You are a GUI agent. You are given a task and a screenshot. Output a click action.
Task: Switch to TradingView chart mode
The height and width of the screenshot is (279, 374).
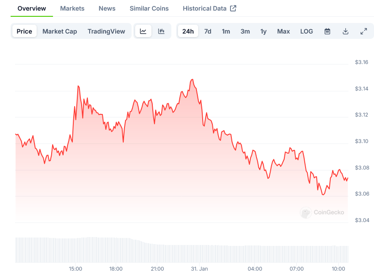tap(106, 31)
